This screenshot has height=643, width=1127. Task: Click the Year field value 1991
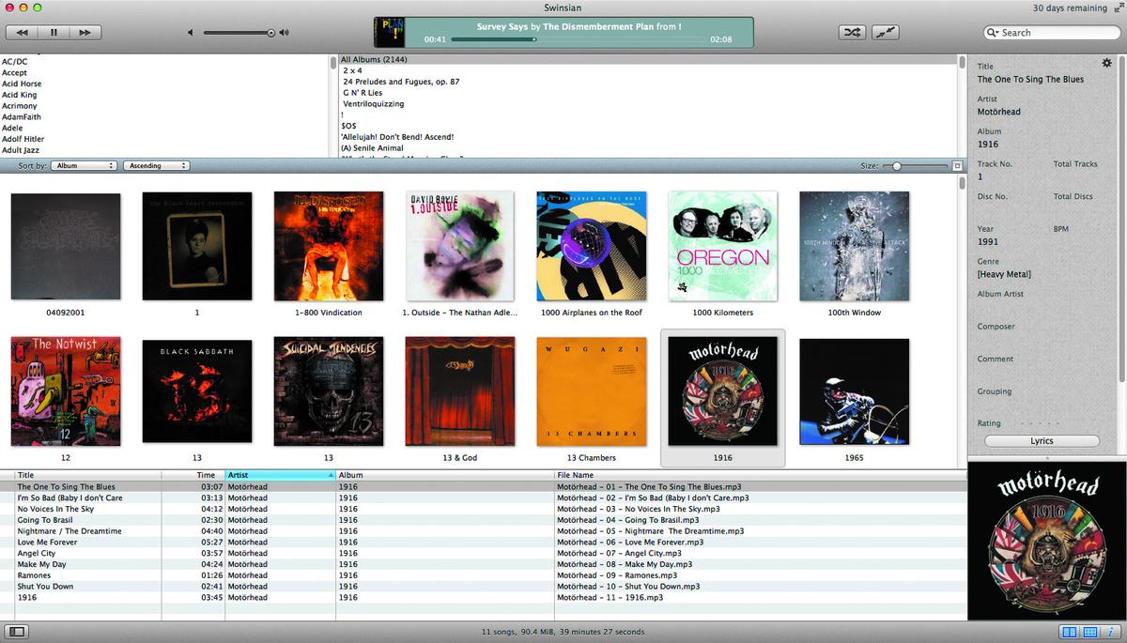988,241
